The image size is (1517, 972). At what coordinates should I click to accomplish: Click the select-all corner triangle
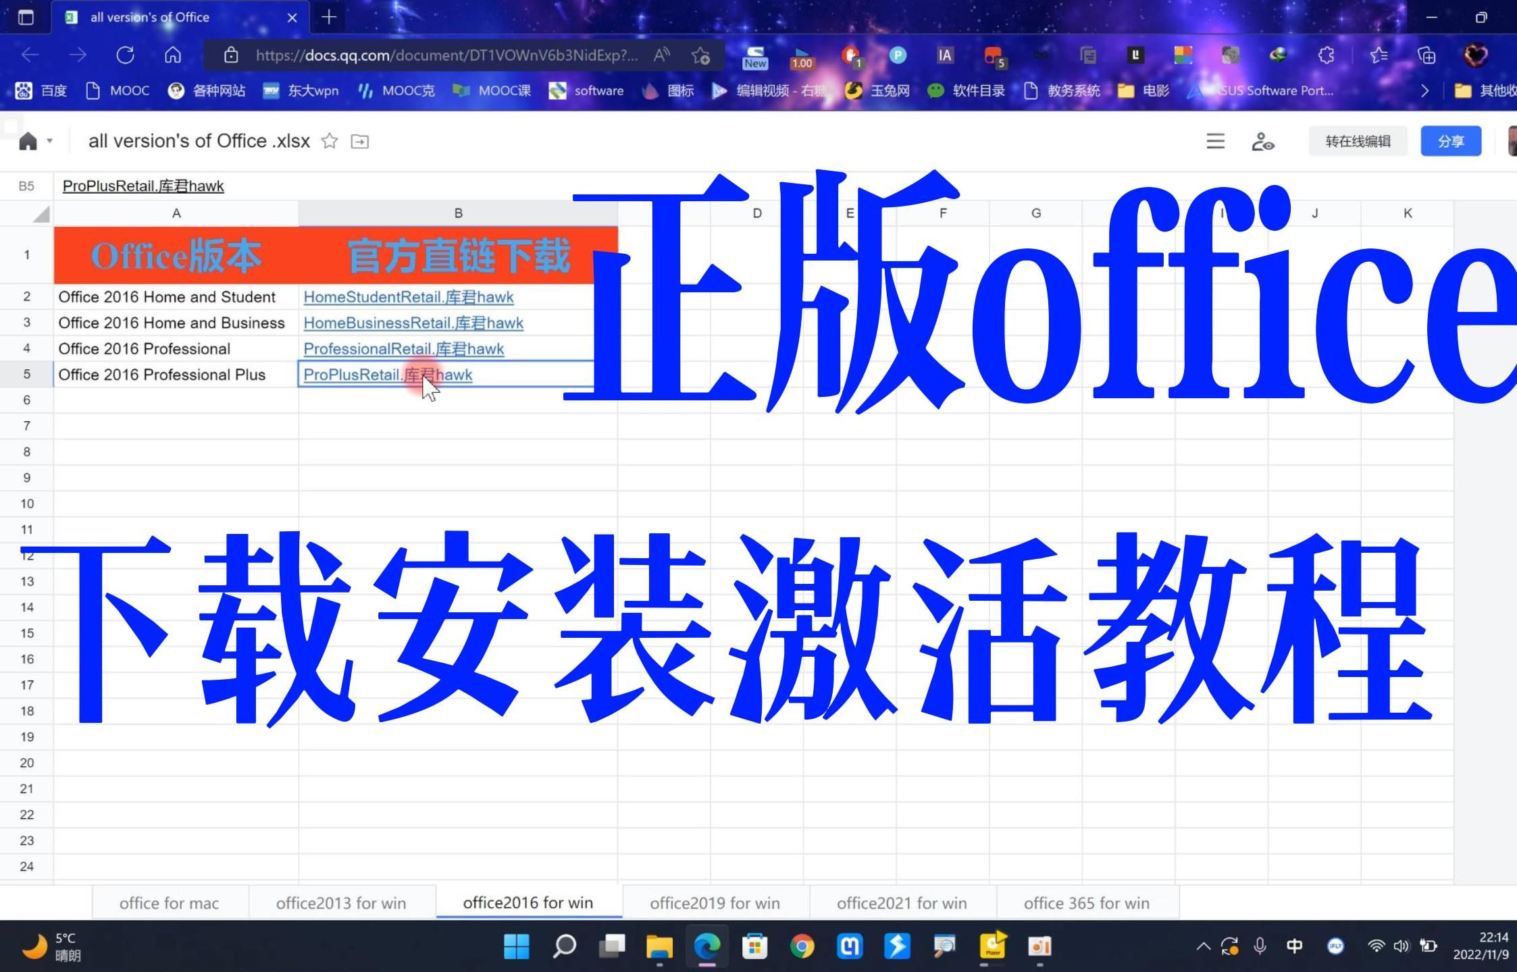pos(41,213)
